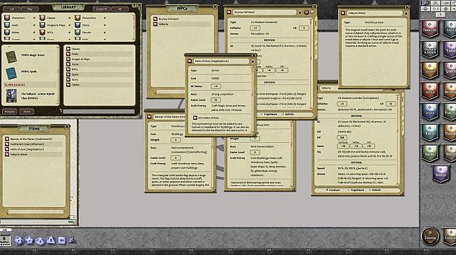Open the Tokens round sidebar button
This screenshot has height=255, width=456.
point(430,235)
